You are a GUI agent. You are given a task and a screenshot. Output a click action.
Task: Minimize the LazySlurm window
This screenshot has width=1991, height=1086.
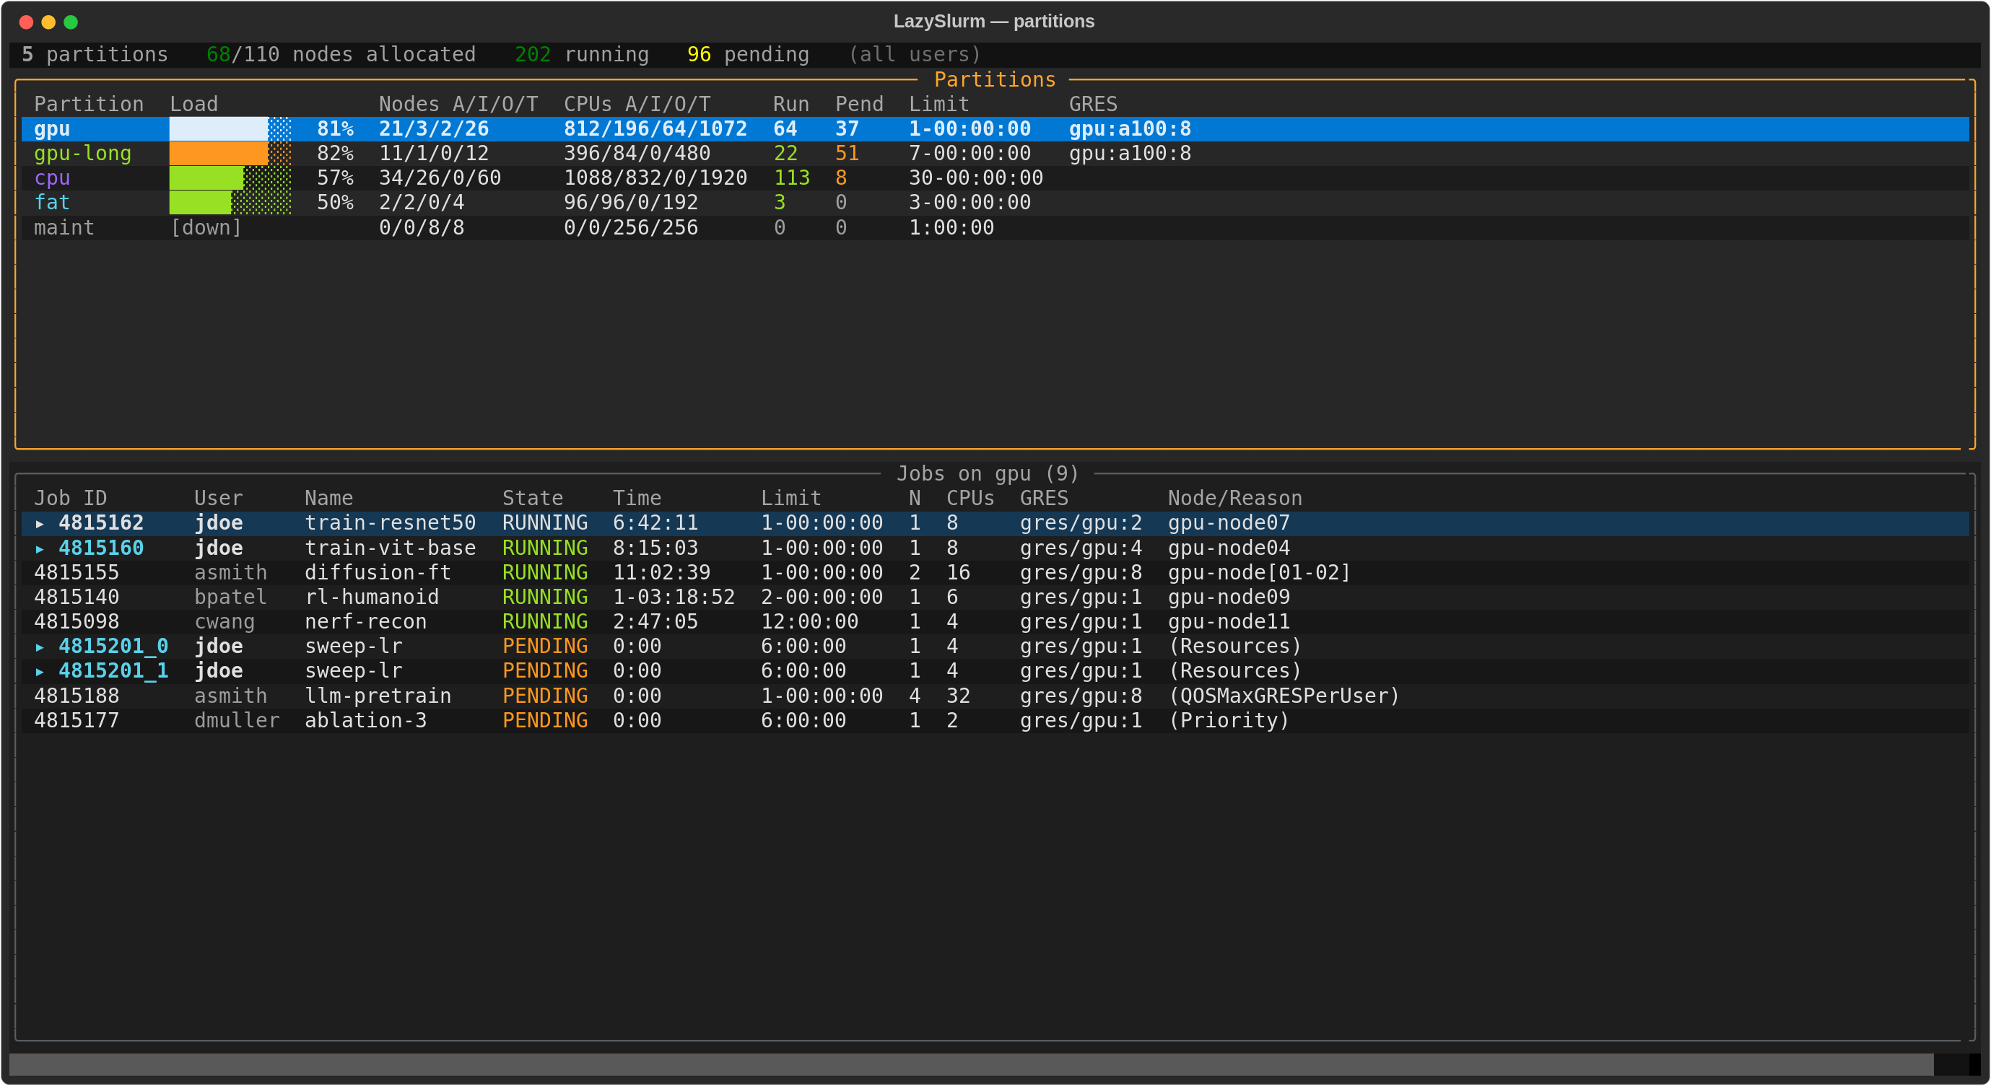pos(48,22)
